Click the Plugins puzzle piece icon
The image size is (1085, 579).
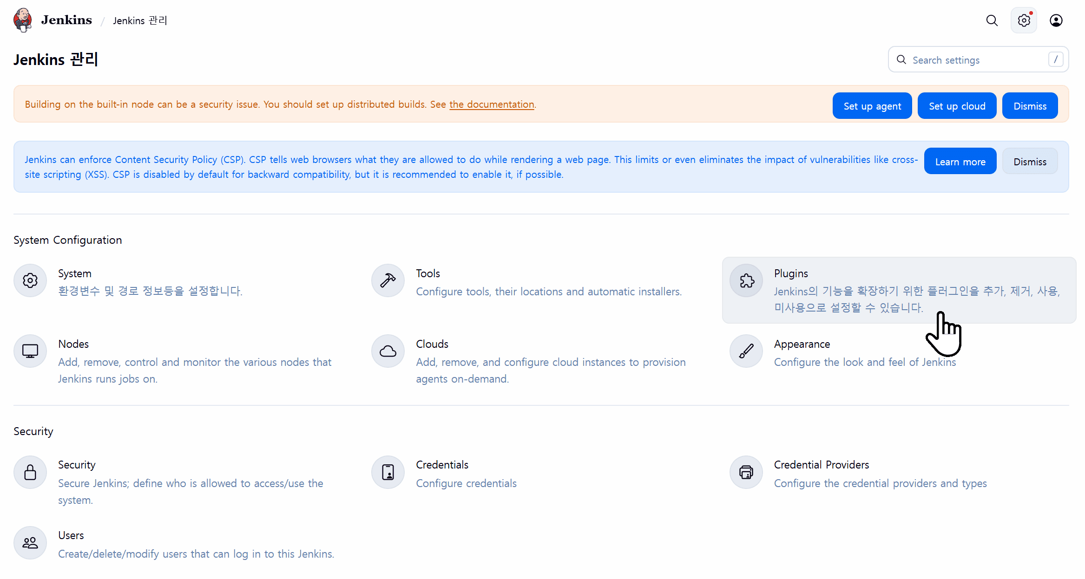746,280
